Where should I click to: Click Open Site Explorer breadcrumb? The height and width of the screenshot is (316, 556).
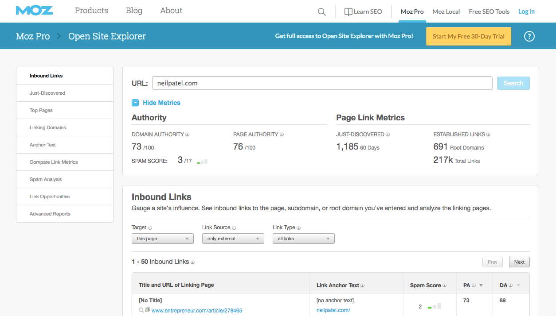107,36
